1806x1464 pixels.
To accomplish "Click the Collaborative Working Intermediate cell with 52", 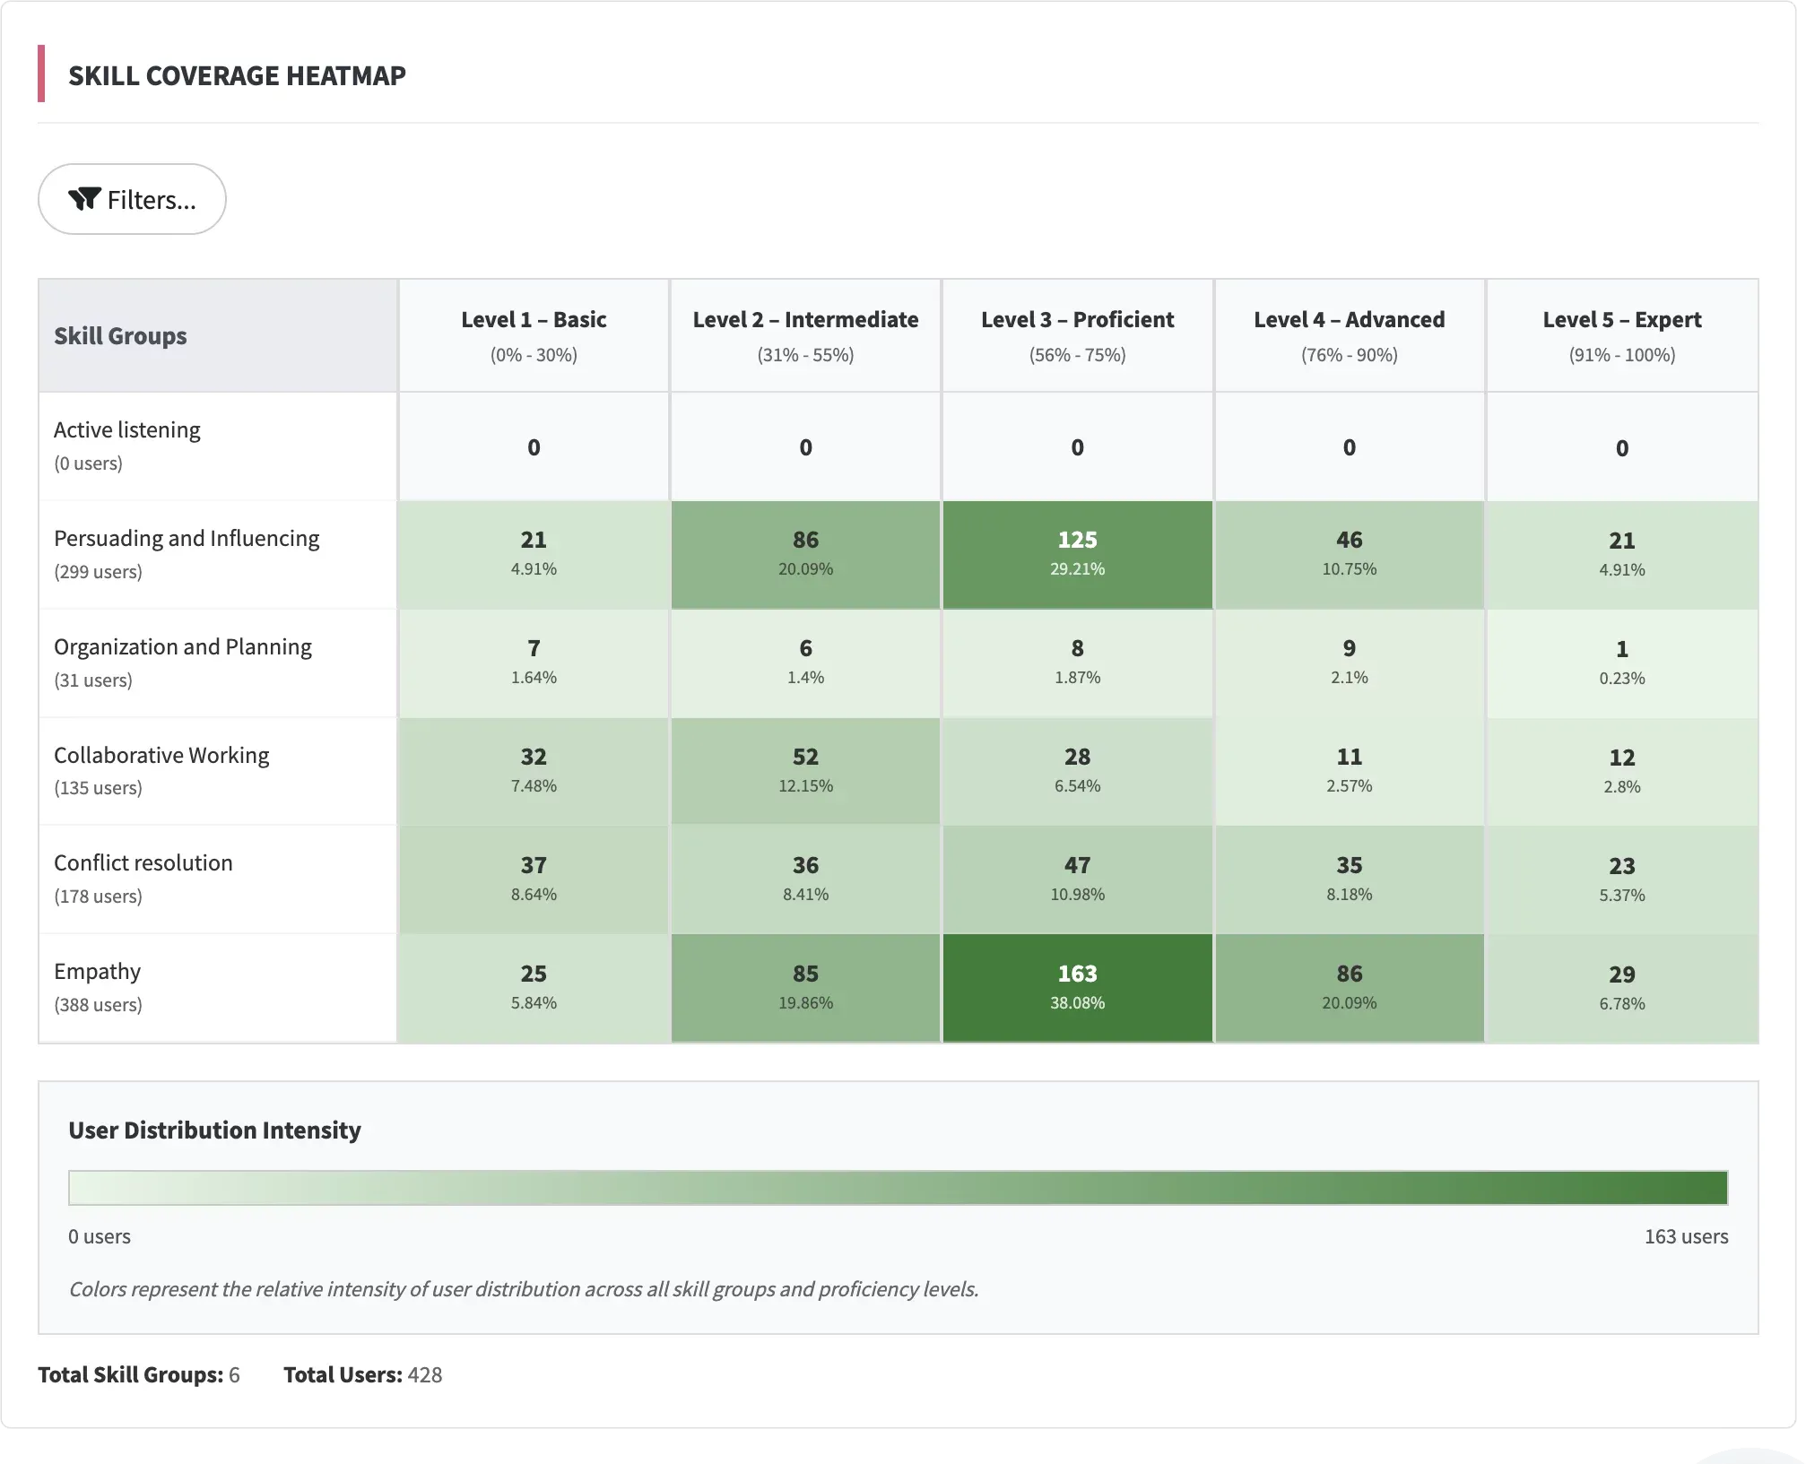I will [805, 770].
